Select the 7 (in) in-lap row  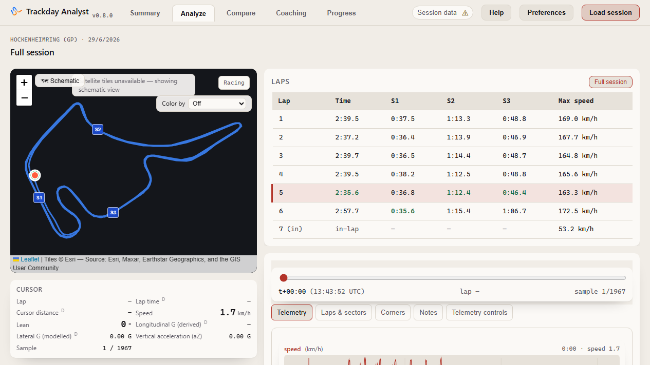tap(452, 229)
